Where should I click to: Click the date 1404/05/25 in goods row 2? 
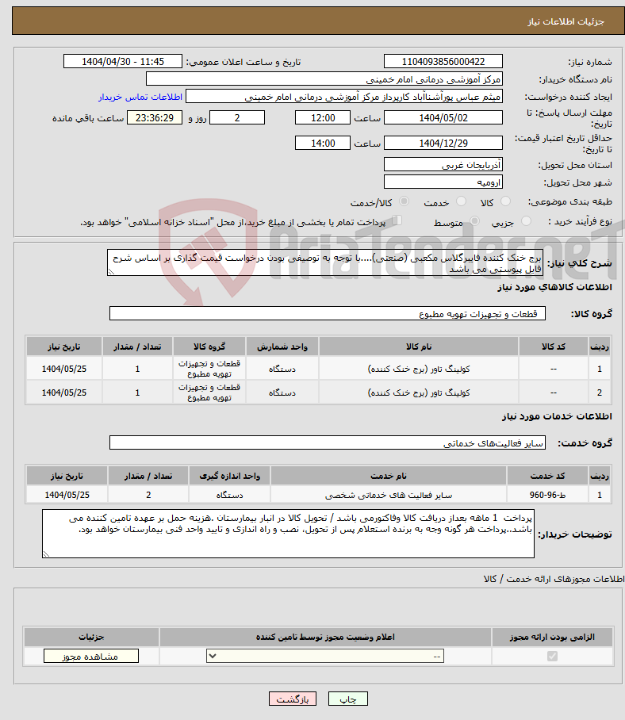click(63, 393)
